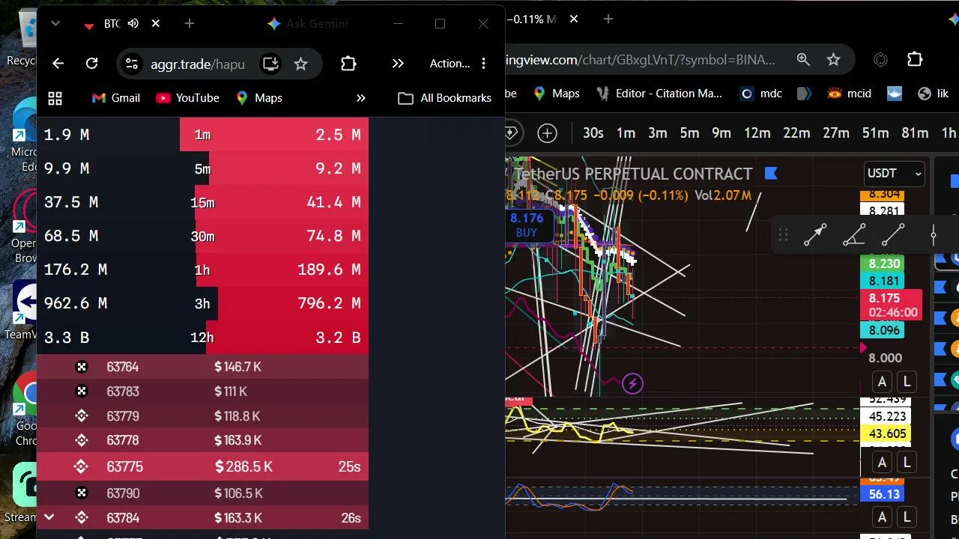Close the TradingView browser tab
Viewport: 959px width, 539px height.
574,19
